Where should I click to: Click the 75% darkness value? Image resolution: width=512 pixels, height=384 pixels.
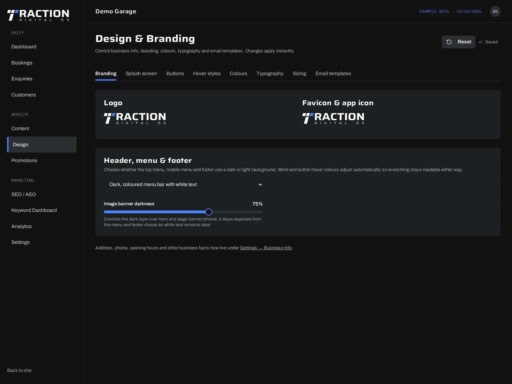point(258,204)
